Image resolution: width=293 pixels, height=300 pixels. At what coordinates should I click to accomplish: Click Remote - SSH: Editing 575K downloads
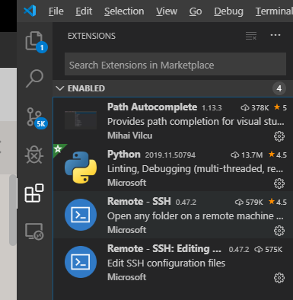(269, 250)
